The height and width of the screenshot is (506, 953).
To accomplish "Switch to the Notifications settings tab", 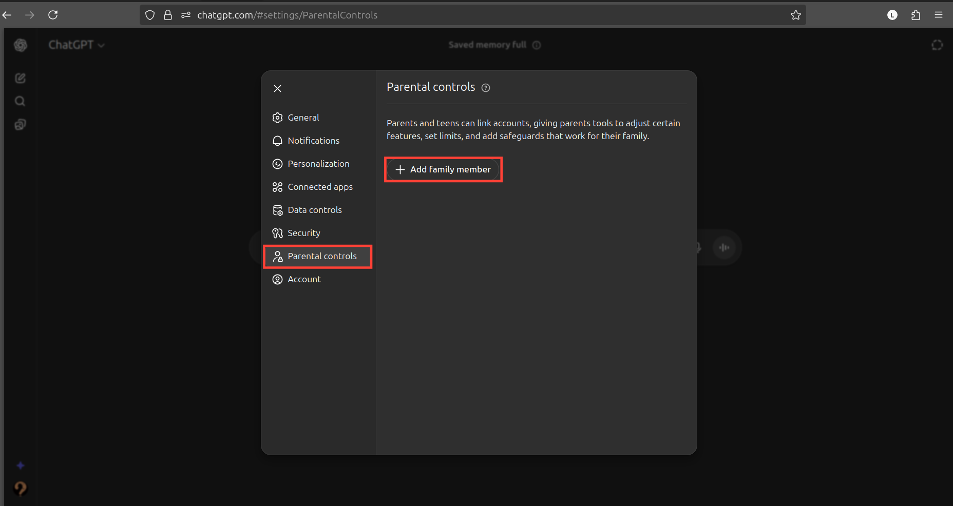I will click(x=313, y=141).
